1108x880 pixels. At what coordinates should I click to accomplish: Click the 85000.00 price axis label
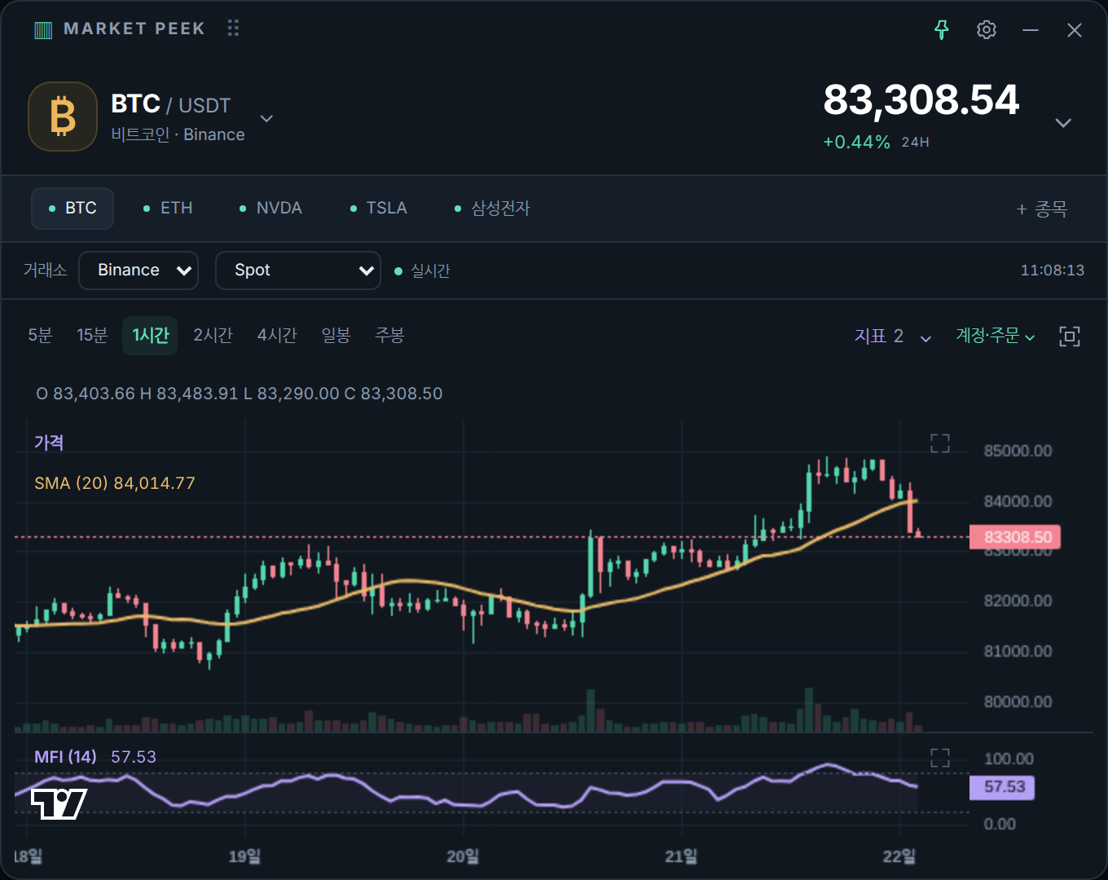[1018, 451]
